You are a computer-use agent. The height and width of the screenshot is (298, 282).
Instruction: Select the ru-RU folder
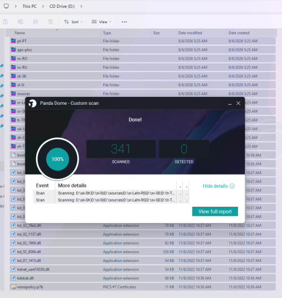143,67
